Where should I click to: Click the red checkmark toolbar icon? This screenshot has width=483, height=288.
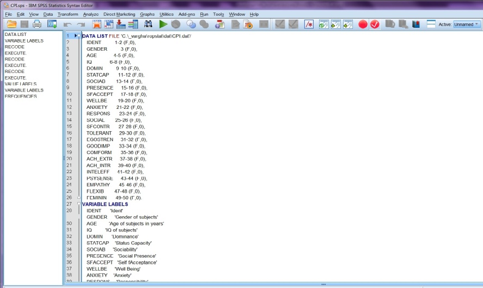click(x=375, y=24)
